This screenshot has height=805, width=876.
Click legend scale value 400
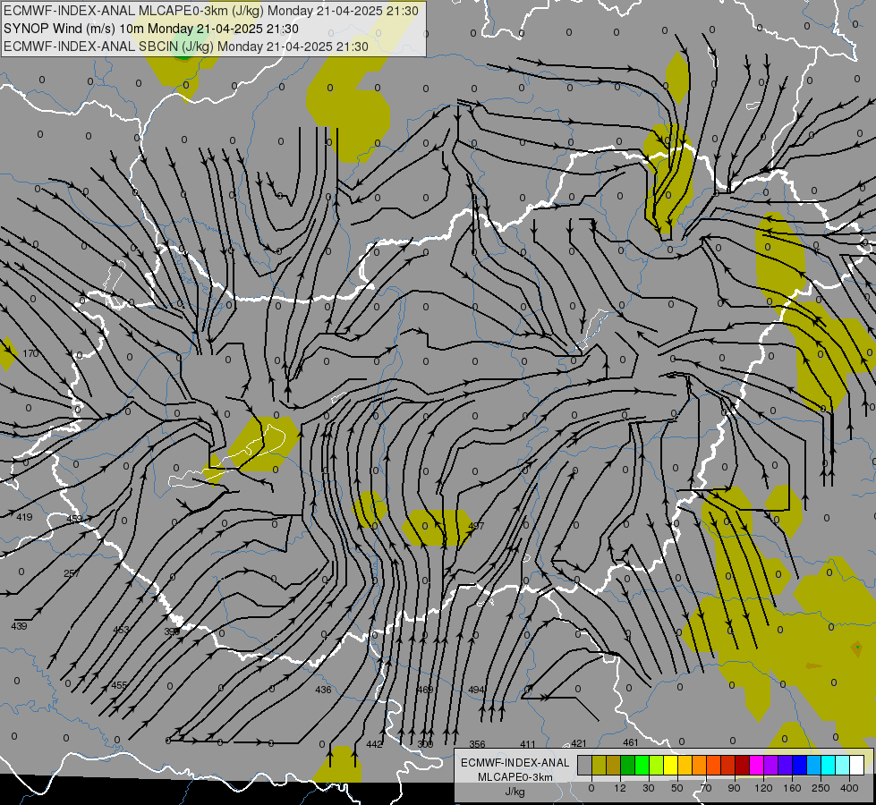[x=849, y=788]
